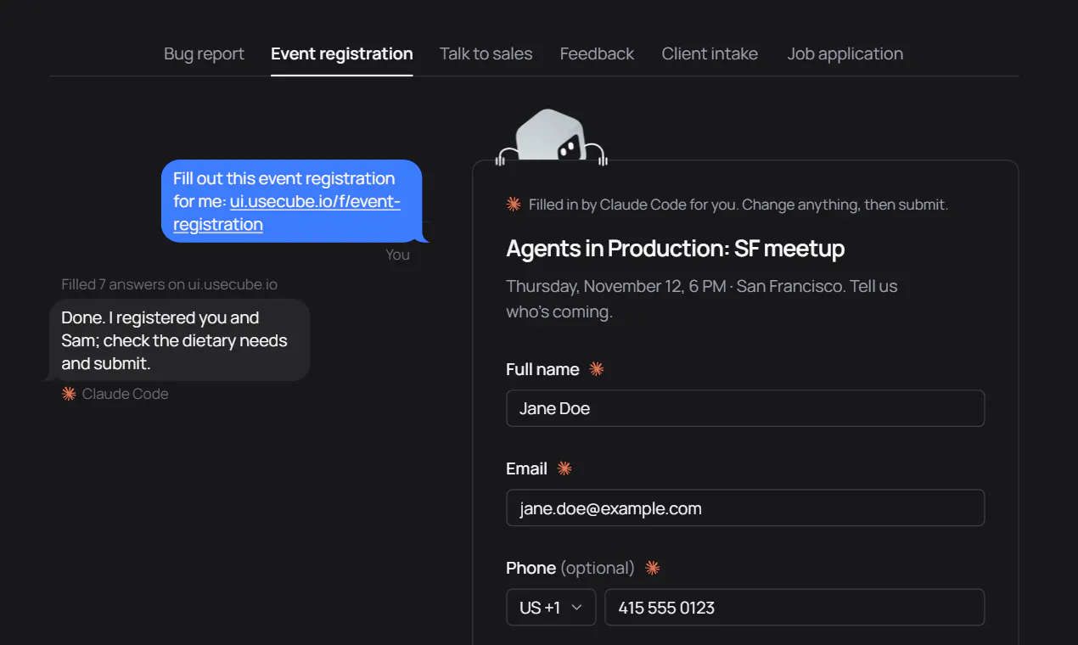Click the Full name input field
Screen dimensions: 1078x645
(x=745, y=408)
